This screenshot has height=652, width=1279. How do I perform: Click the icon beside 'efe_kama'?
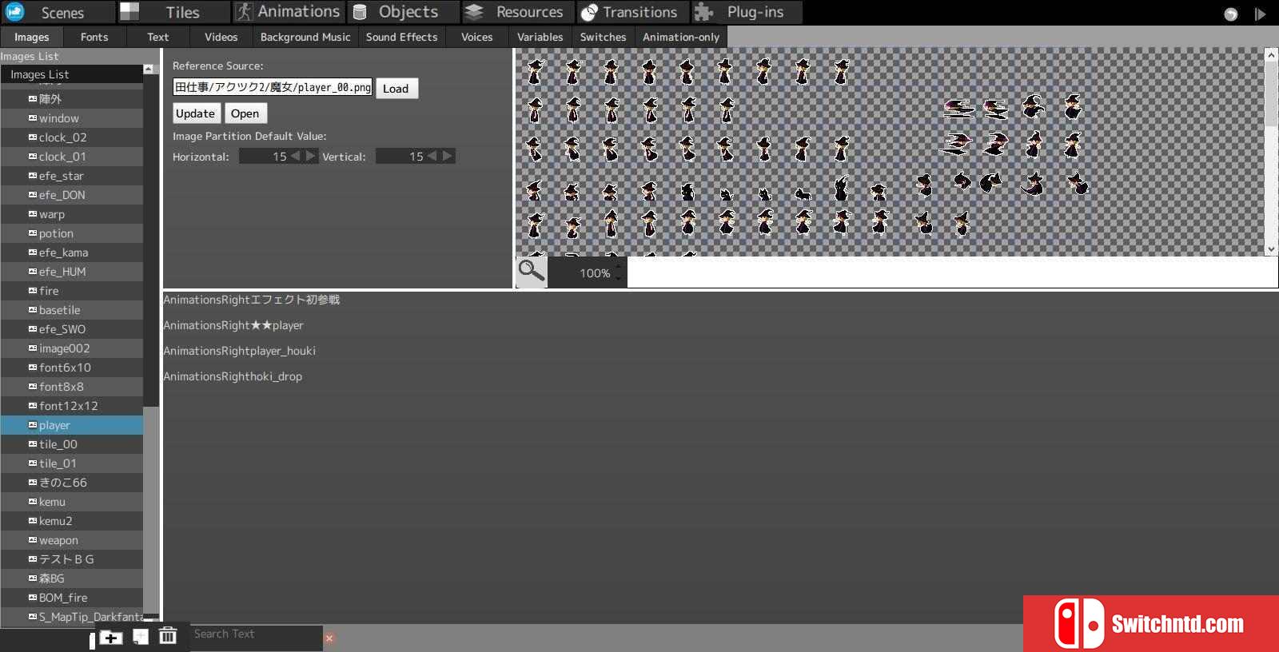33,252
